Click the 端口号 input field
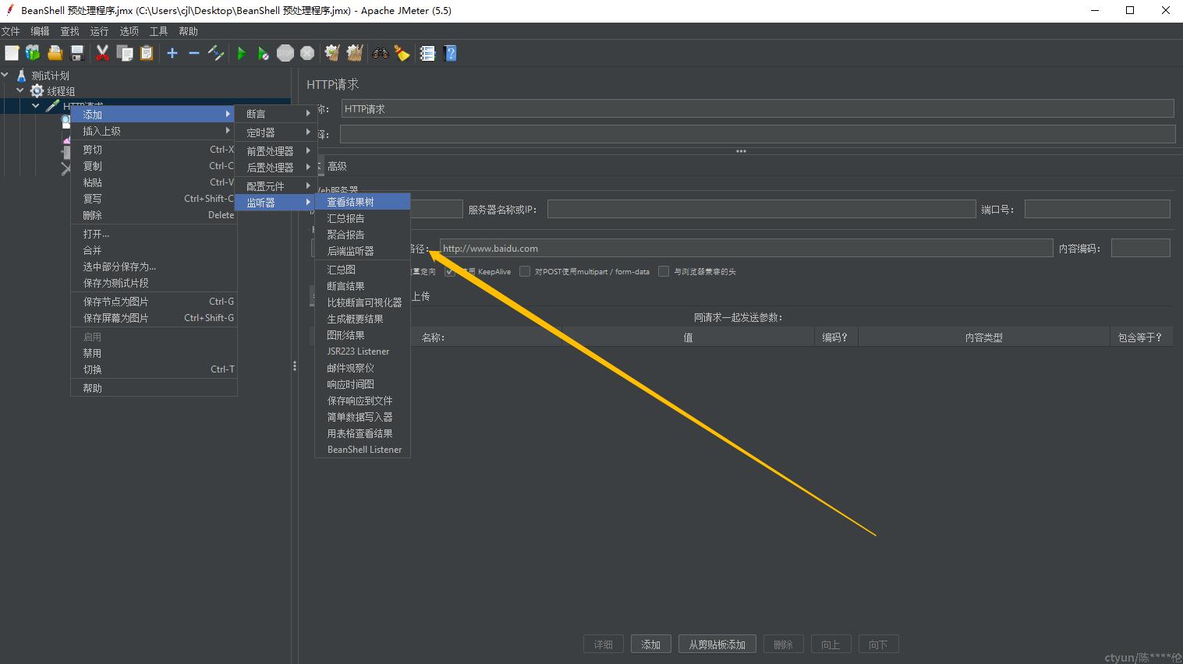1183x664 pixels. [x=1096, y=209]
